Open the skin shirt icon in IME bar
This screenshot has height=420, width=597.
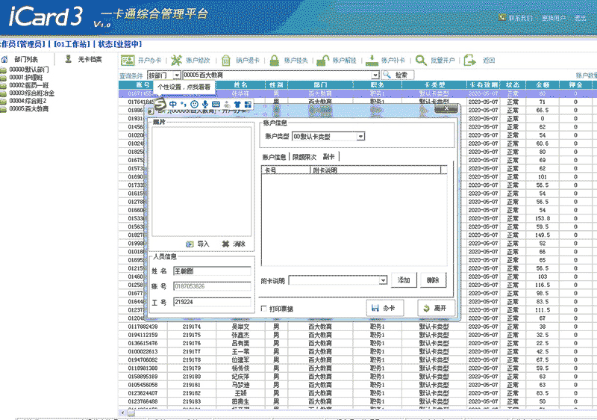point(237,104)
